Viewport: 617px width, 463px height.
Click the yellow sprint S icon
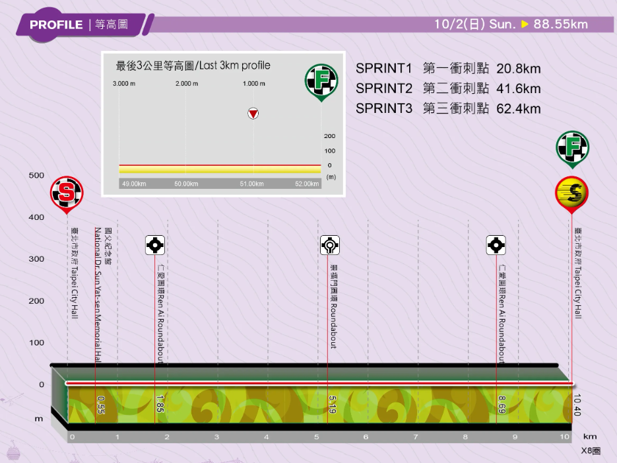571,194
